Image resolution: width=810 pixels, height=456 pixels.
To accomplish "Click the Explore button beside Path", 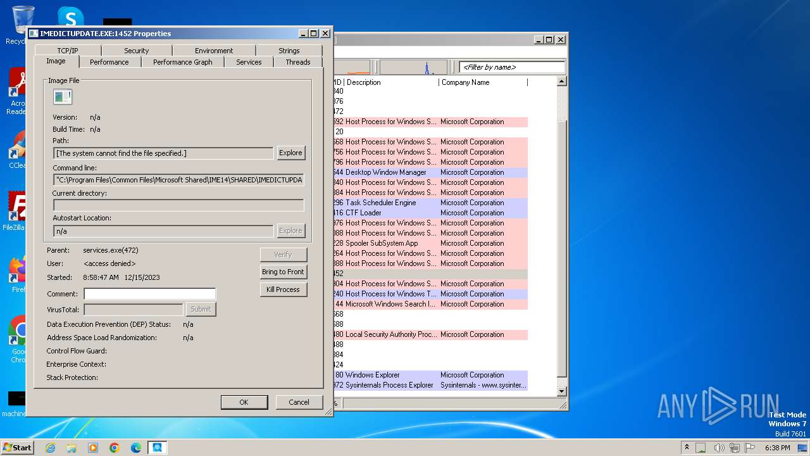I will point(290,153).
